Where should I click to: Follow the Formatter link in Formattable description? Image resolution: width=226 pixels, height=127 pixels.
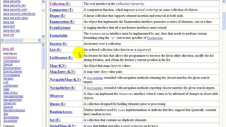click(155, 38)
